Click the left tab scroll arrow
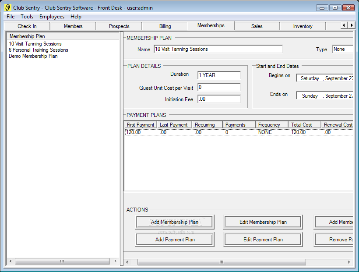 [x=345, y=25]
